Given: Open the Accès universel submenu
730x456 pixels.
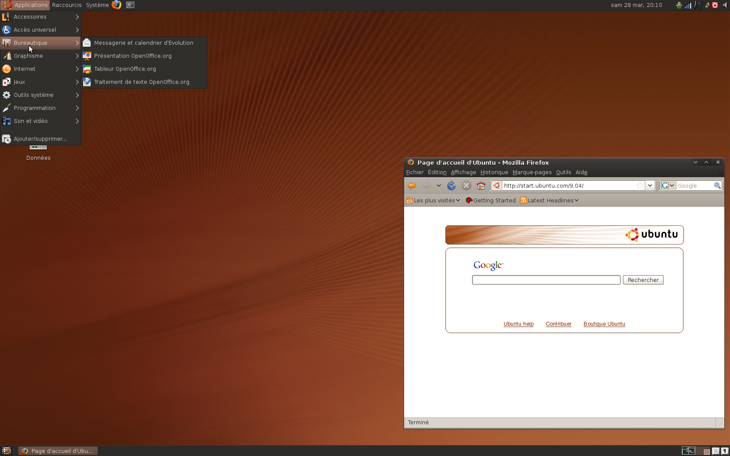Looking at the screenshot, I should coord(40,30).
